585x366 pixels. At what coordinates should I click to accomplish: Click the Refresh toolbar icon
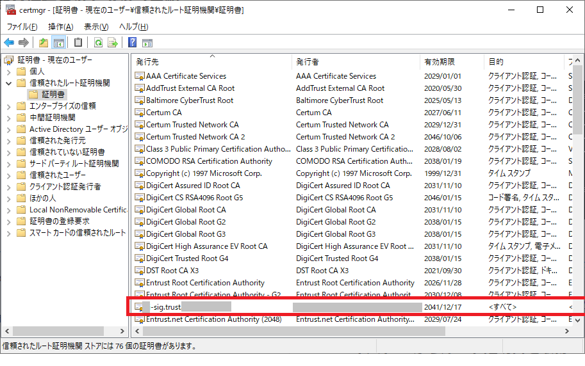coord(98,43)
